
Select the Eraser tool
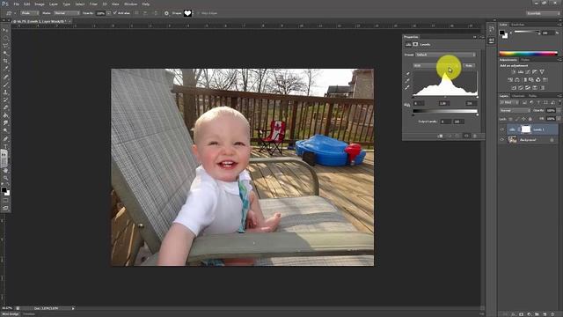pyautogui.click(x=5, y=107)
